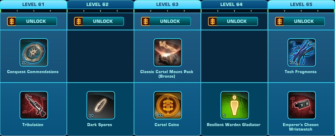The image size is (335, 136).
Task: Click the Unlock button under Level 64
Action: 233,21
